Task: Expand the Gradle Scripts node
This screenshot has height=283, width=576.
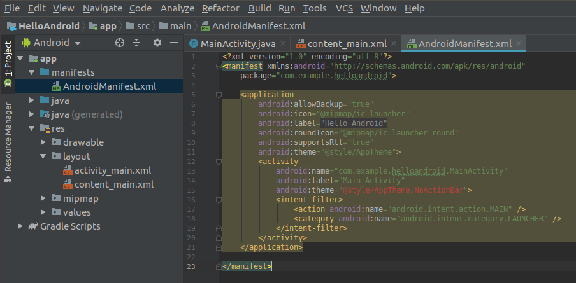Action: tap(20, 226)
